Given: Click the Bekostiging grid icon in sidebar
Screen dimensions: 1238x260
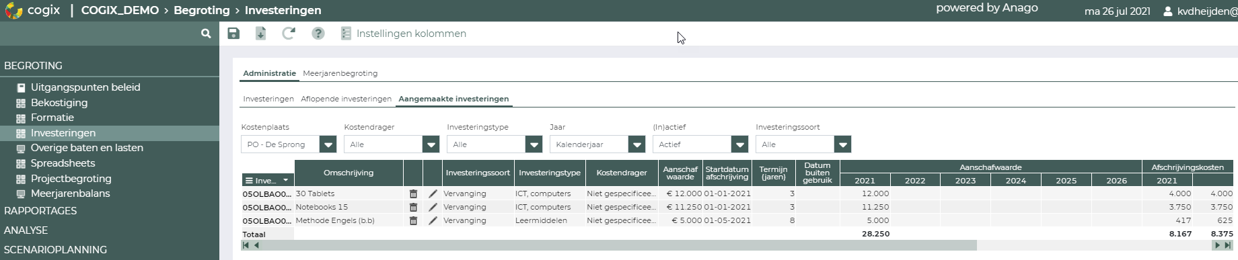Looking at the screenshot, I should (21, 103).
